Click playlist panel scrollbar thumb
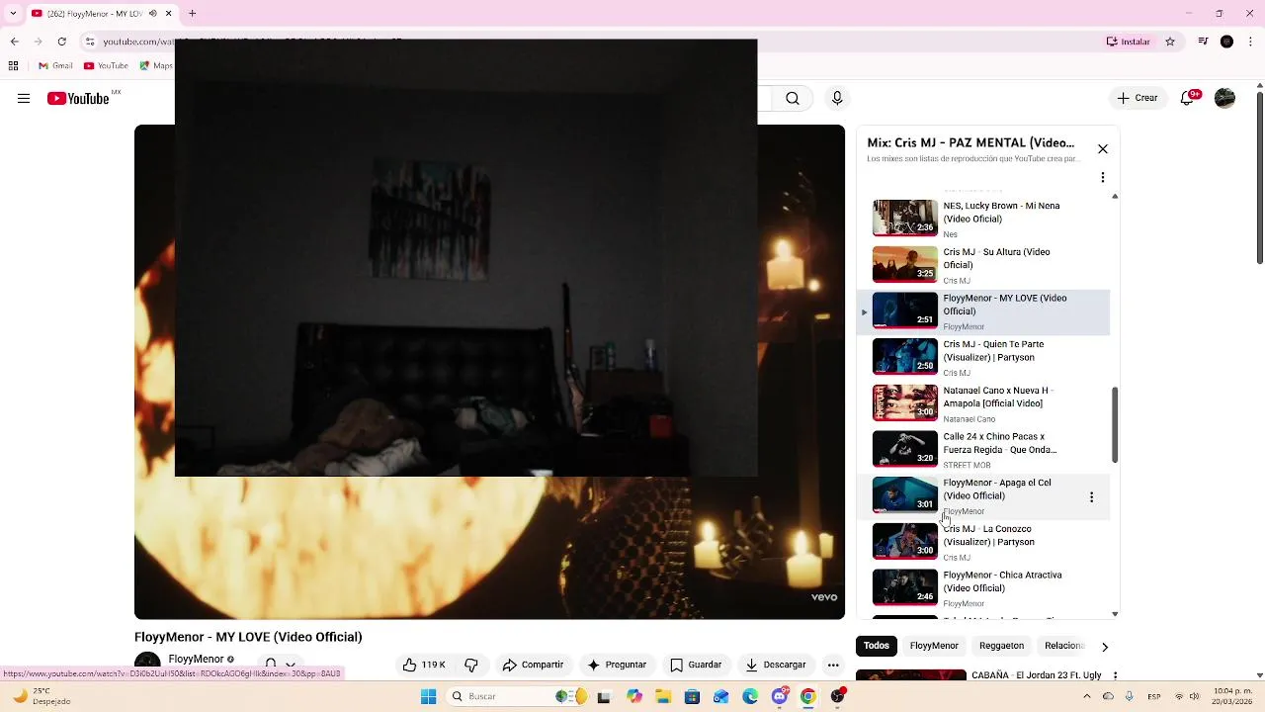The image size is (1265, 712). [x=1116, y=425]
